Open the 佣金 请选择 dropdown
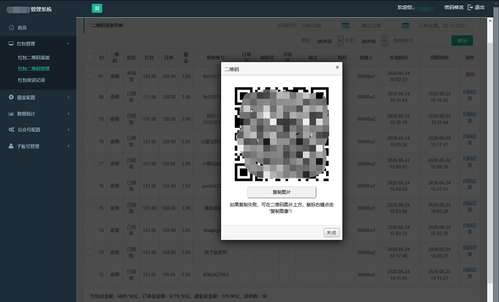The image size is (499, 302). pyautogui.click(x=327, y=41)
